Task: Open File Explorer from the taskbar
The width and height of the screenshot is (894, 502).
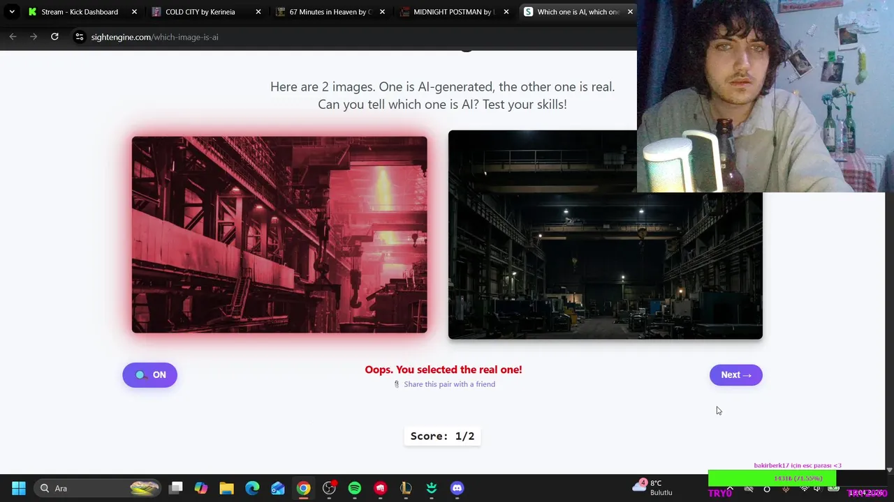Action: coord(226,488)
